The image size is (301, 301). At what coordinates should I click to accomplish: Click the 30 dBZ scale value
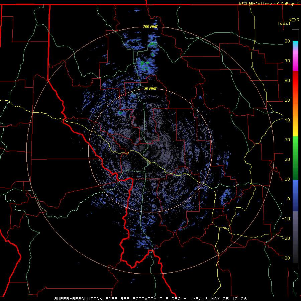coord(287,140)
